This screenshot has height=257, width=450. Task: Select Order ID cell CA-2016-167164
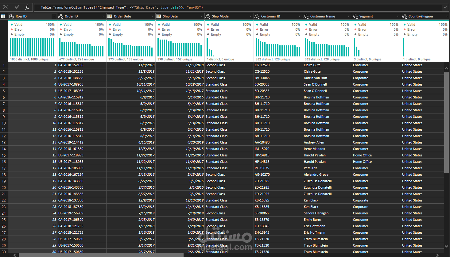[82, 175]
